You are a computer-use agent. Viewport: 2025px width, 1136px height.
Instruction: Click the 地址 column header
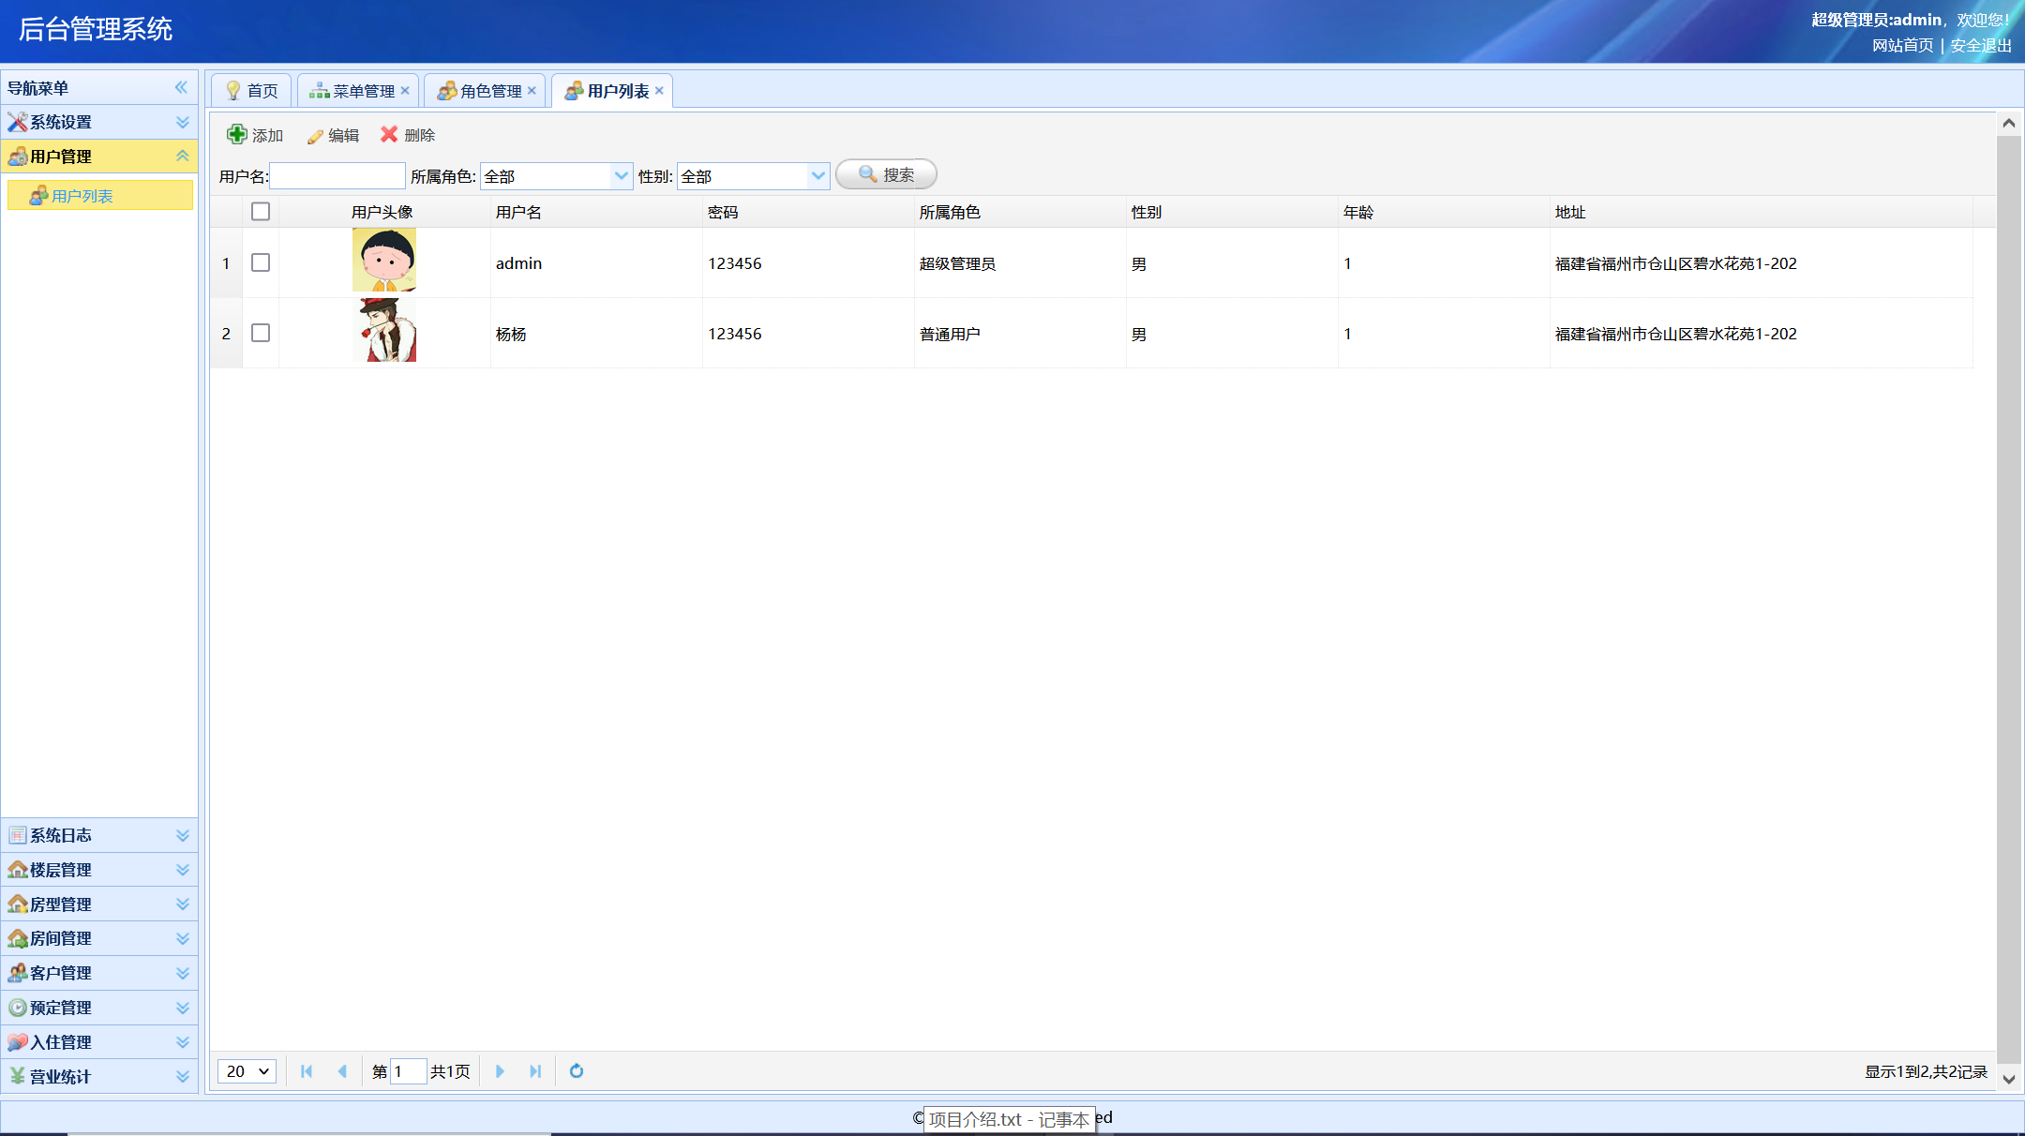pos(1762,212)
